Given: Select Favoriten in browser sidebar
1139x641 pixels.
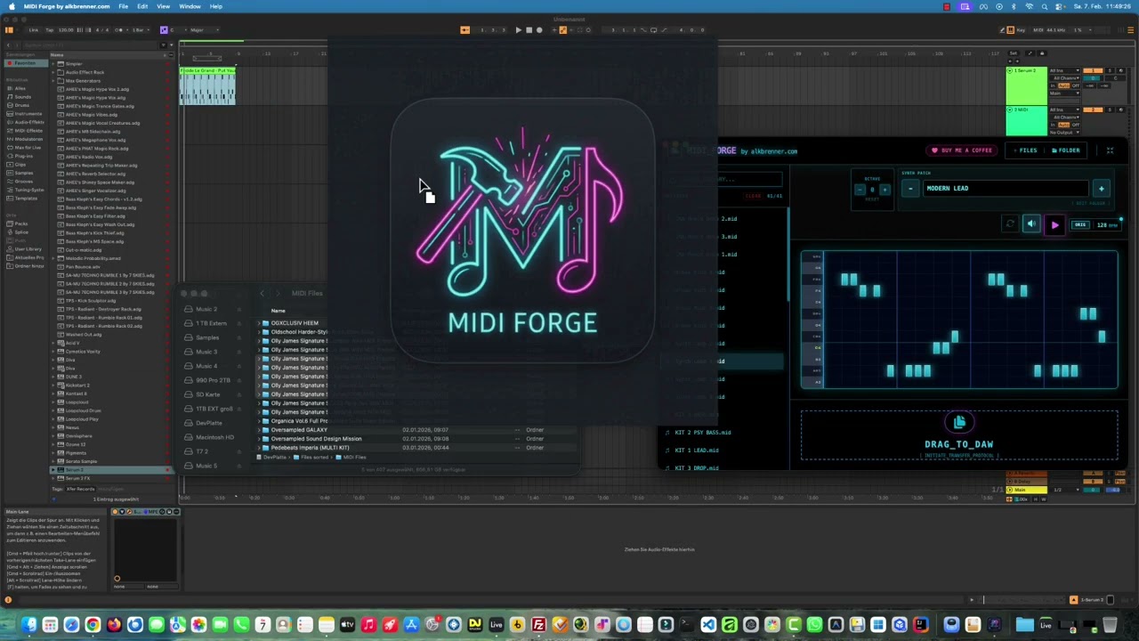Looking at the screenshot, I should (x=24, y=63).
